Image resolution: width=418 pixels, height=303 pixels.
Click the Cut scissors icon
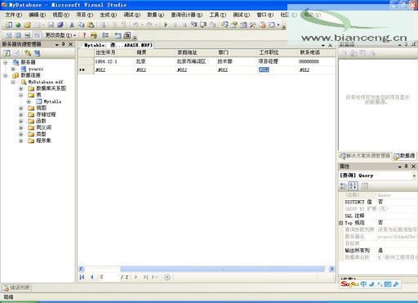click(x=72, y=25)
